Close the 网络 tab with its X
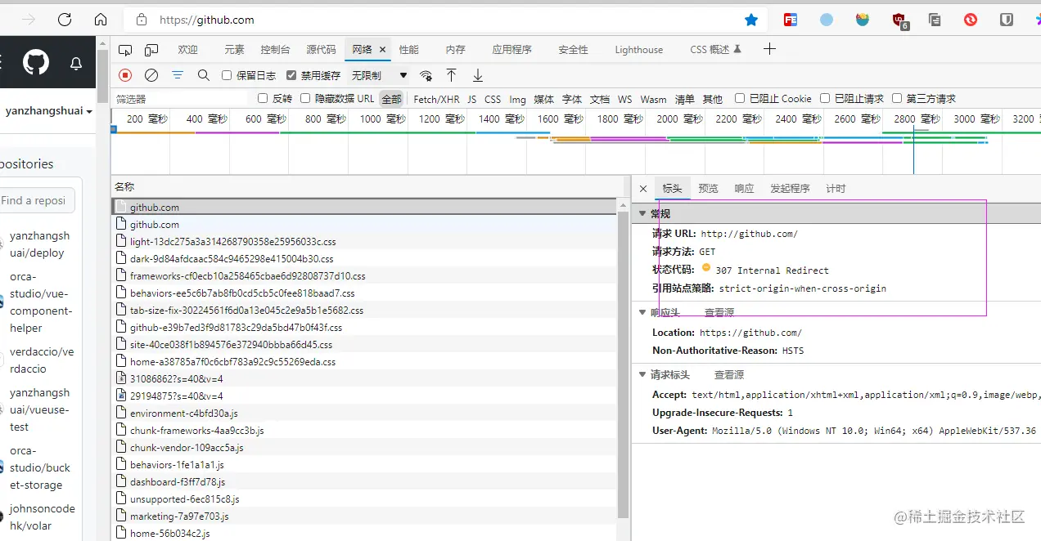This screenshot has height=541, width=1041. 382,50
